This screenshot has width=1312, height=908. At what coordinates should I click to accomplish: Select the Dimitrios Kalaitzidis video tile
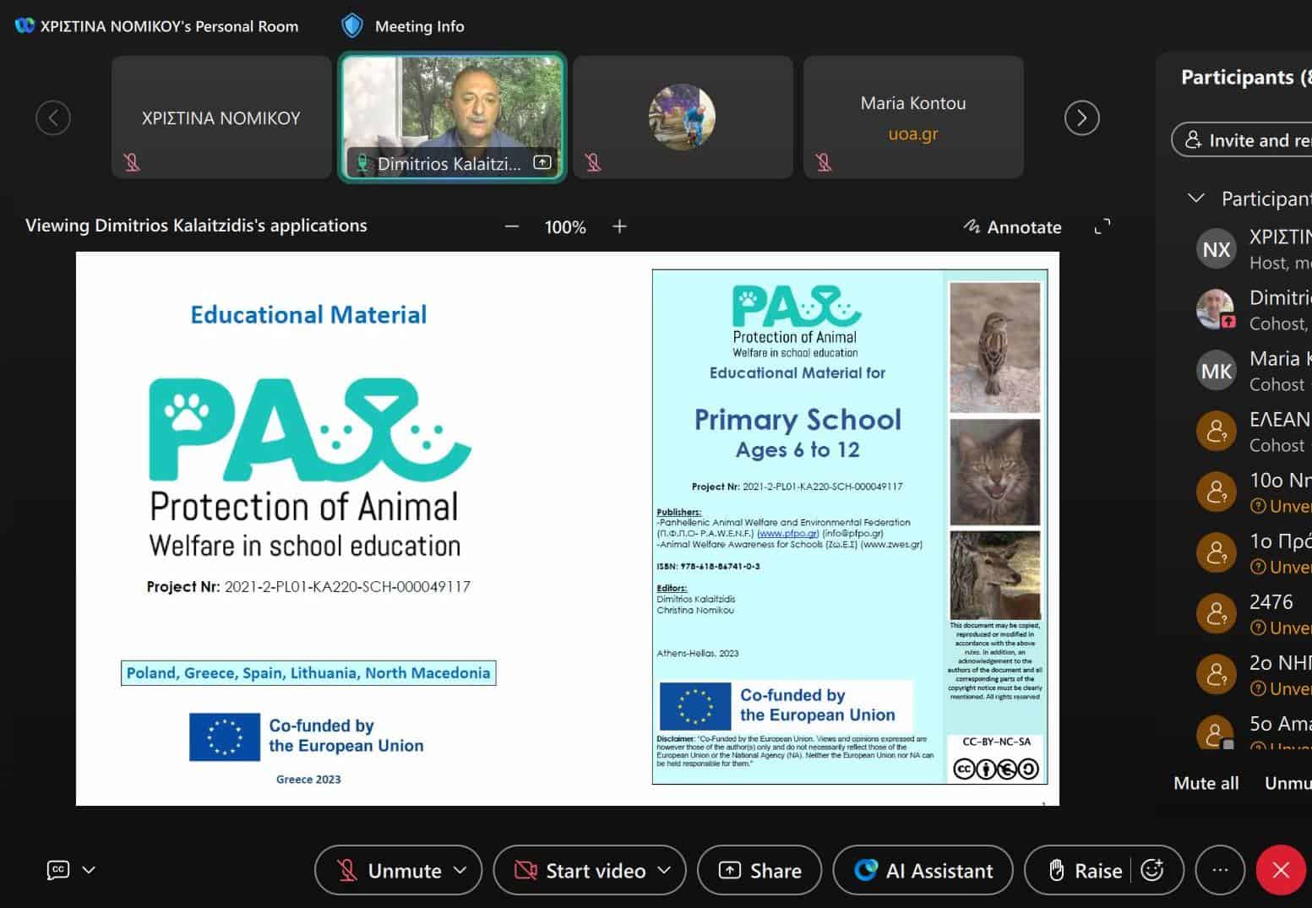(x=452, y=117)
